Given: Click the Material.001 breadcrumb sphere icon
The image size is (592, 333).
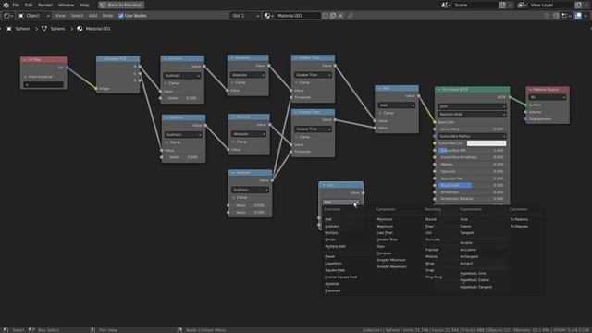Looking at the screenshot, I should [80, 29].
